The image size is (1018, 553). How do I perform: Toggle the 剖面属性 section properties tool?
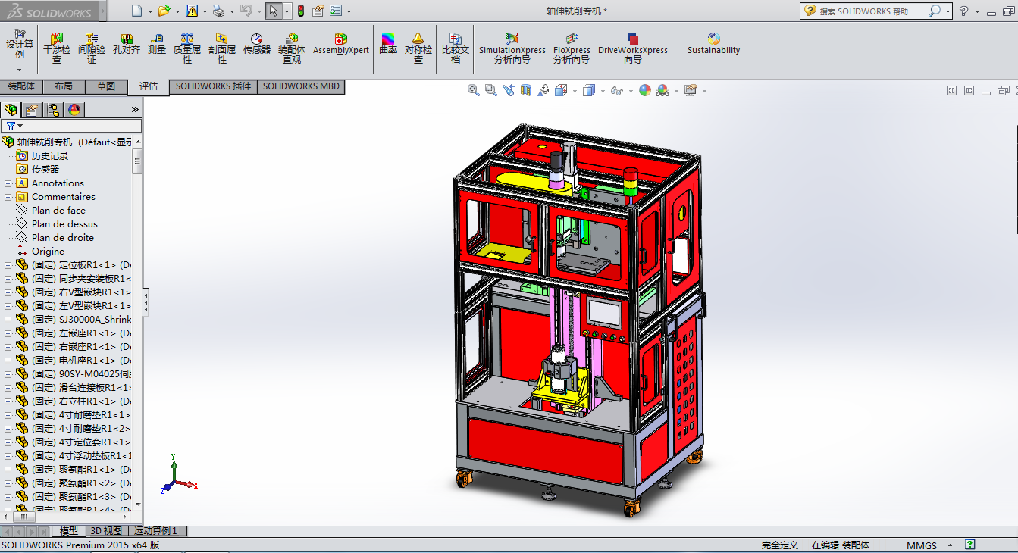(x=222, y=48)
